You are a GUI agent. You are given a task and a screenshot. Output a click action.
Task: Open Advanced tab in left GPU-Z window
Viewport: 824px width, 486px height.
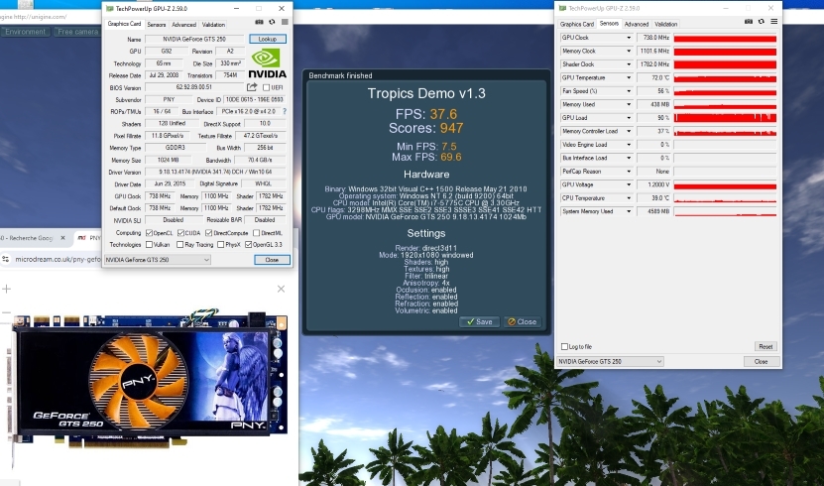pyautogui.click(x=183, y=25)
